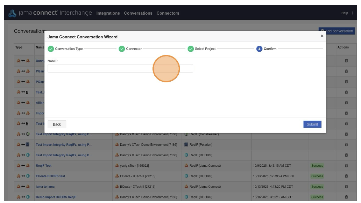361x203 pixels.
Task: Delete the Demo Import DOORS ReqIF conversation
Action: point(346,197)
